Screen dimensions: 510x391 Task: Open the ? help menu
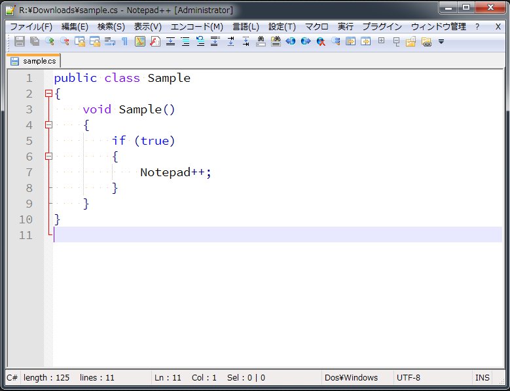point(477,27)
